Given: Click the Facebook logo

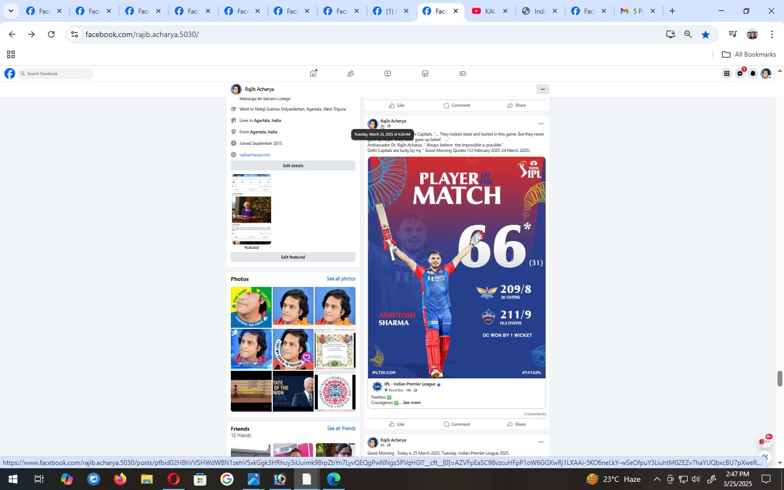Looking at the screenshot, I should pyautogui.click(x=10, y=73).
